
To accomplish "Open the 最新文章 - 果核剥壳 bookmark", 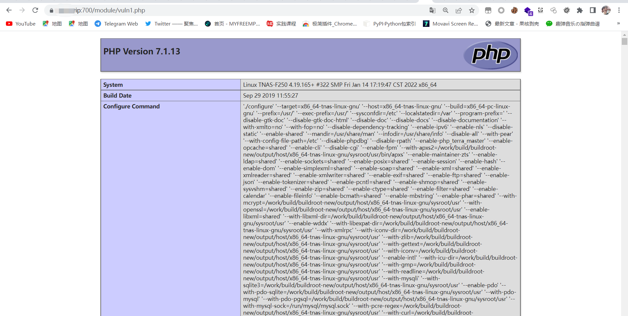I will point(512,24).
